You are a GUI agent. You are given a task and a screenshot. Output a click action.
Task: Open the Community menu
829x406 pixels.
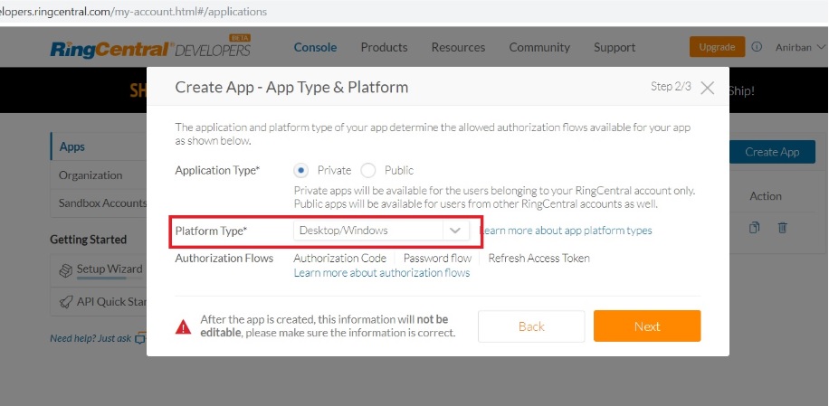[539, 47]
